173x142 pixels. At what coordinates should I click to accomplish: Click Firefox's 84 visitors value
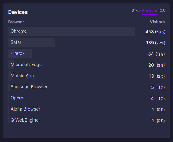pyautogui.click(x=151, y=54)
